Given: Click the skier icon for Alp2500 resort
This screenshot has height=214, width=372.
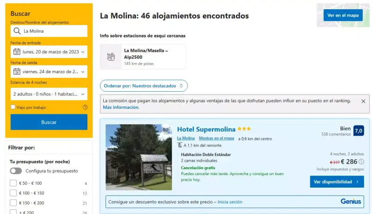Looking at the screenshot, I should pos(111,57).
